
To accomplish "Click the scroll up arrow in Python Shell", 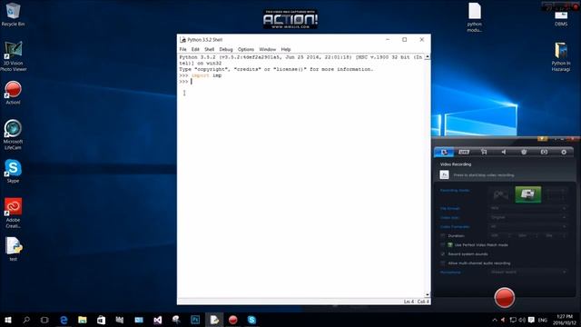I will coord(428,56).
